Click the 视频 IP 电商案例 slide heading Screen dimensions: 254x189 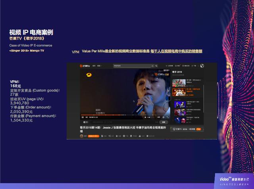(x=31, y=32)
